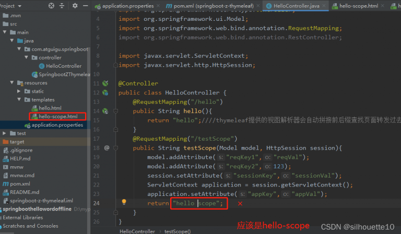
Task: Collapse the resources folder
Action: pyautogui.click(x=12, y=83)
